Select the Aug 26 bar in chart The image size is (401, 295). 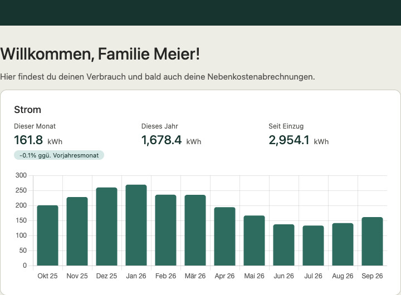click(x=343, y=244)
